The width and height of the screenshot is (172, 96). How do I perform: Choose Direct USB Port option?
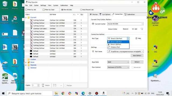[x=118, y=45]
